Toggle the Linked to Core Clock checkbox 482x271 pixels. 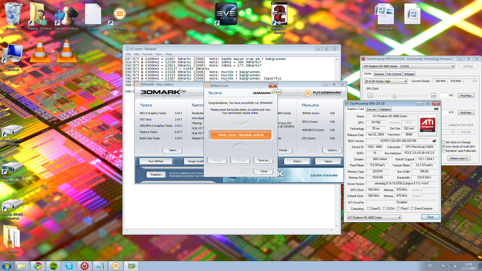point(447,125)
